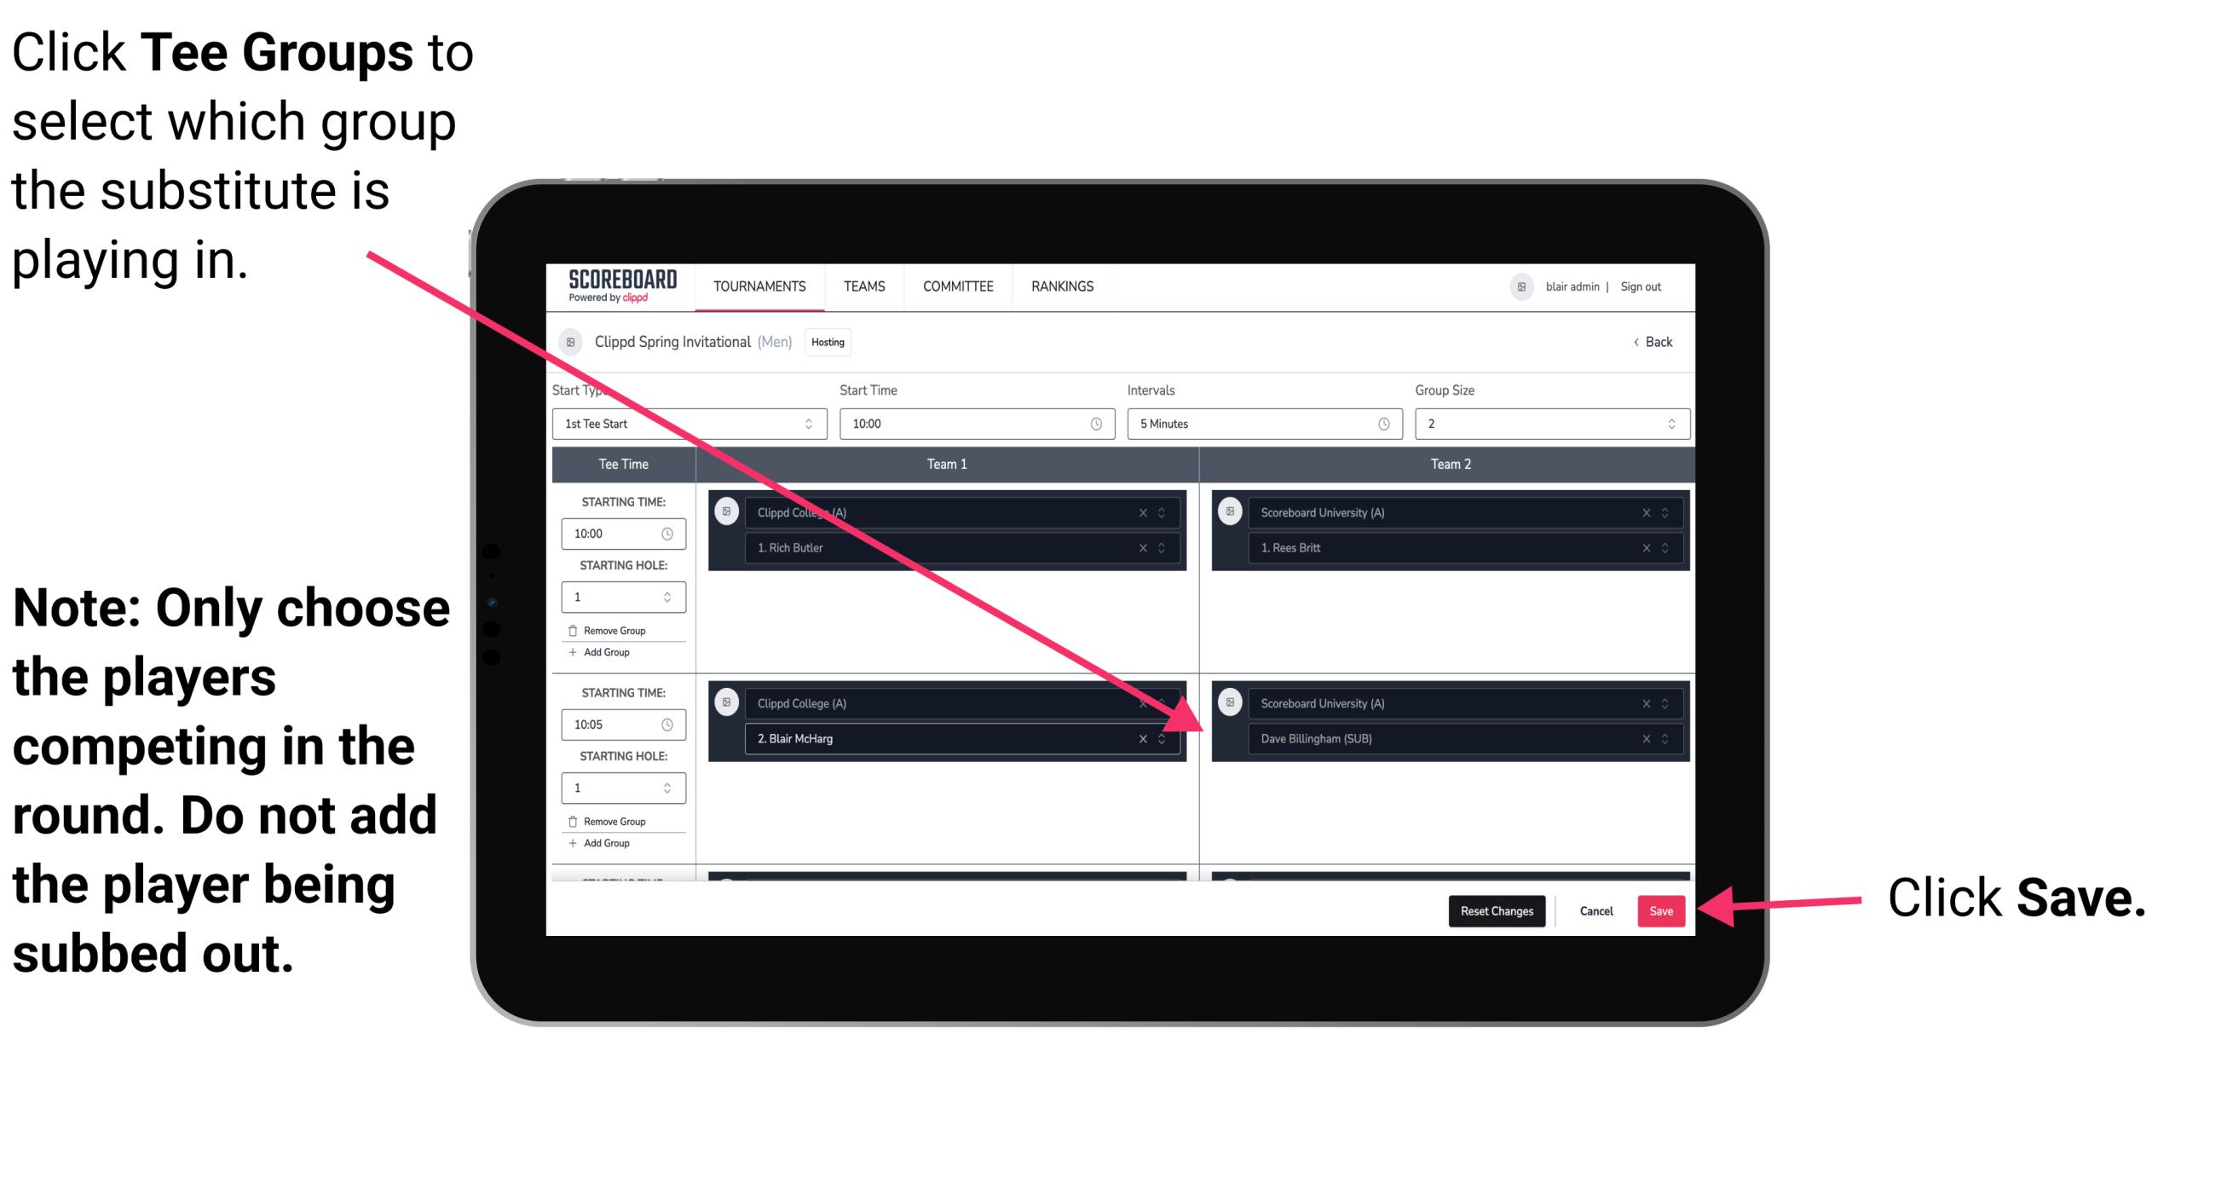The height and width of the screenshot is (1201, 2233).
Task: Click the X icon next to Dave Billingham SUB
Action: coord(1640,741)
